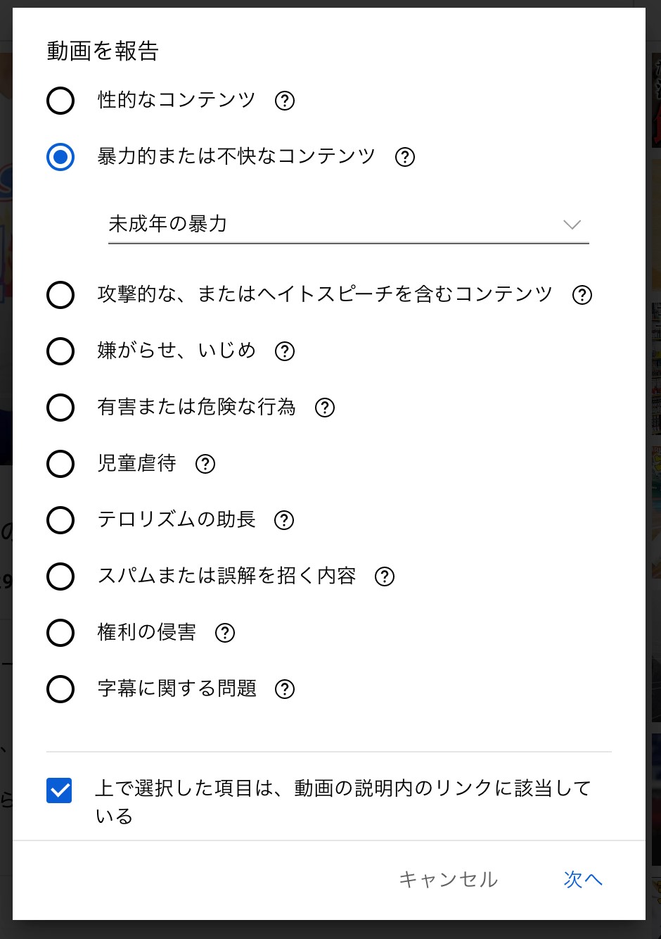Viewport: 661px width, 939px height.
Task: Show help for 攻撃的な、またはヘイトスピーチを含むコンテンツ
Action: coord(582,295)
